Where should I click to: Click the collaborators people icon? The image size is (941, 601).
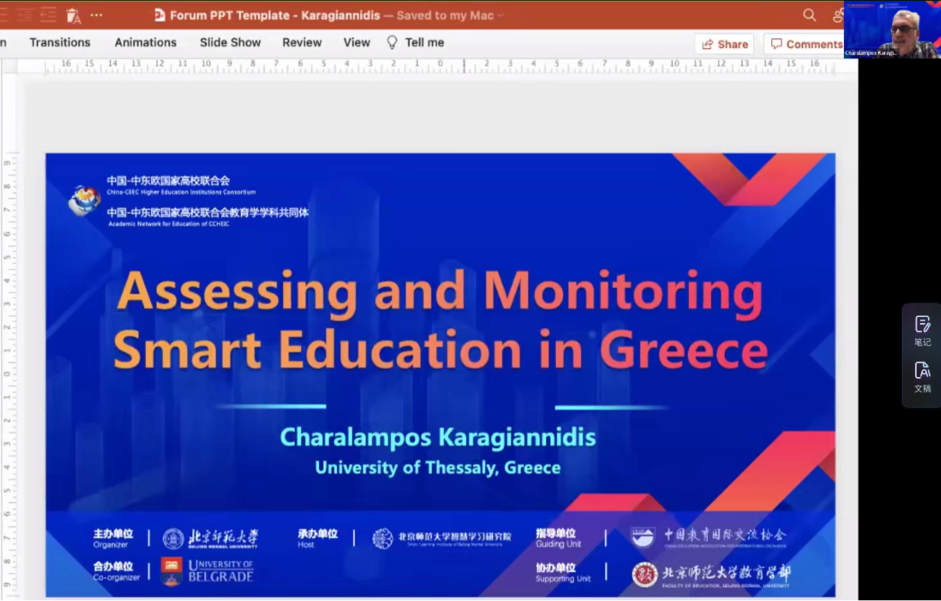(837, 15)
